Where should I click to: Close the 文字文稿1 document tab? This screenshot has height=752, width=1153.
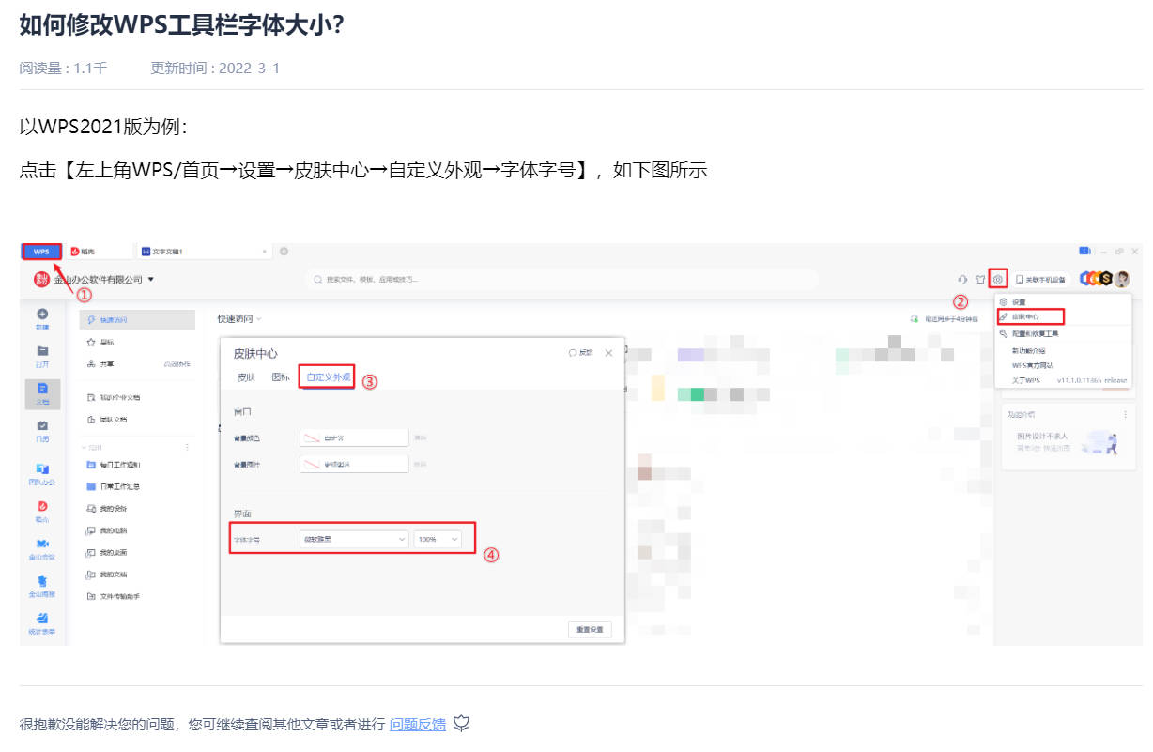pos(266,252)
